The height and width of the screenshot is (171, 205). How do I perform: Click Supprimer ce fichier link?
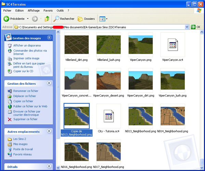(25, 119)
